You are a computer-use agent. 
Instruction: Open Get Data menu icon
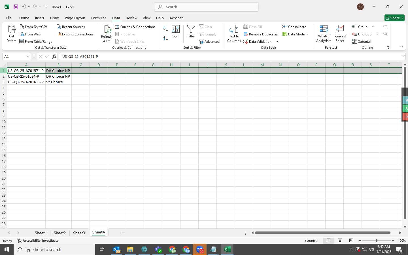12,33
